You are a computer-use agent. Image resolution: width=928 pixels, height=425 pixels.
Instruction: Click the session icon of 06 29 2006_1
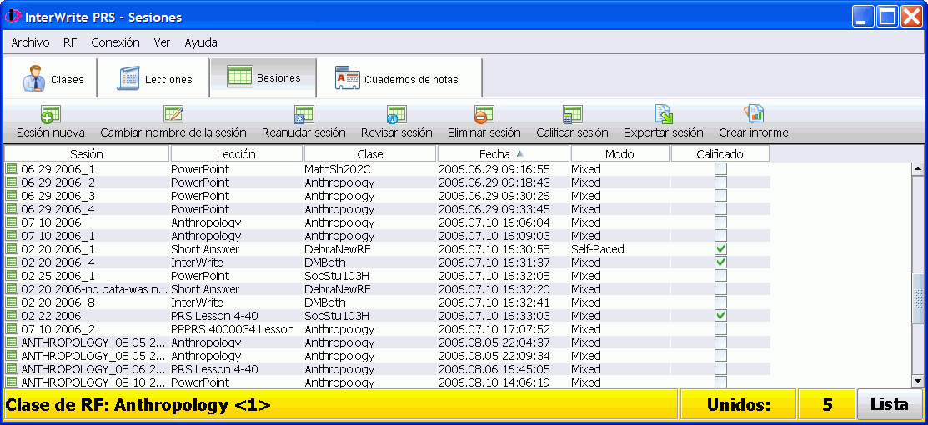11,168
